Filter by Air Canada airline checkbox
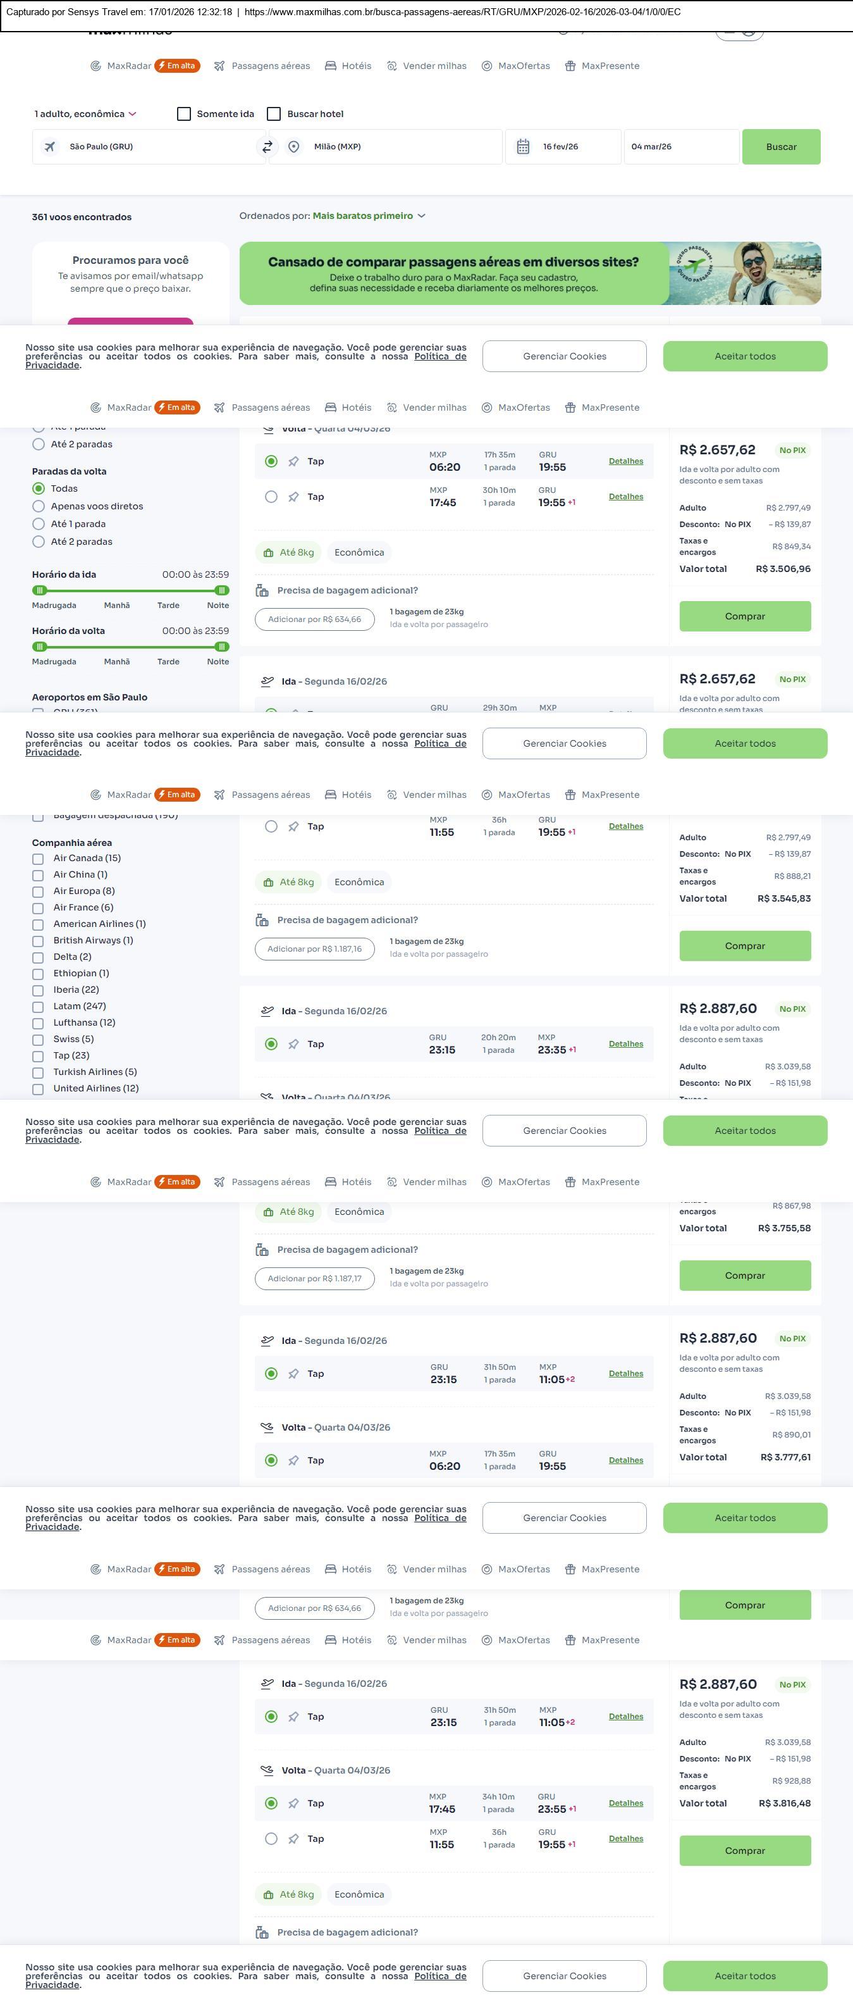853x2007 pixels. coord(37,859)
